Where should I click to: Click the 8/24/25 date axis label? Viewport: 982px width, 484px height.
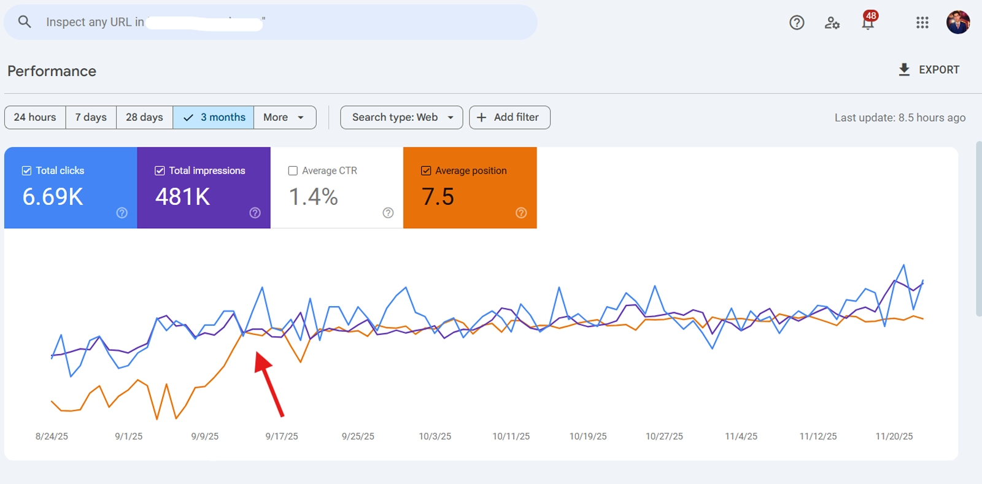(x=52, y=436)
